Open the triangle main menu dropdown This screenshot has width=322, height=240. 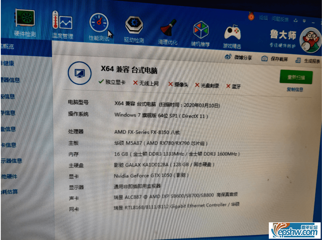pyautogui.click(x=304, y=21)
